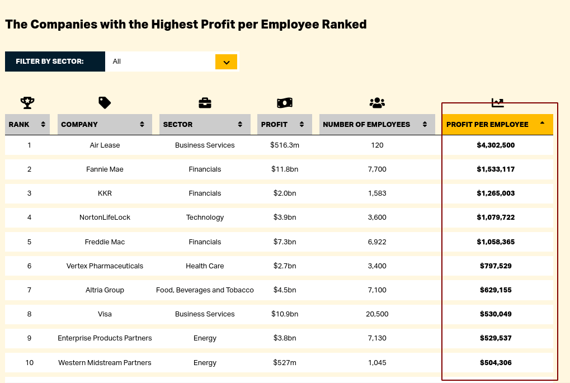Click the Technology sector cell

[205, 217]
